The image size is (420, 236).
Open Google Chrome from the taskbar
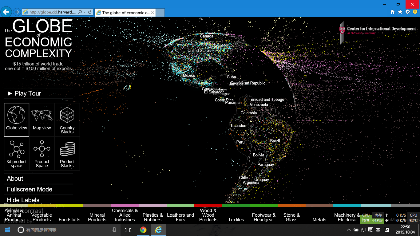click(x=143, y=230)
